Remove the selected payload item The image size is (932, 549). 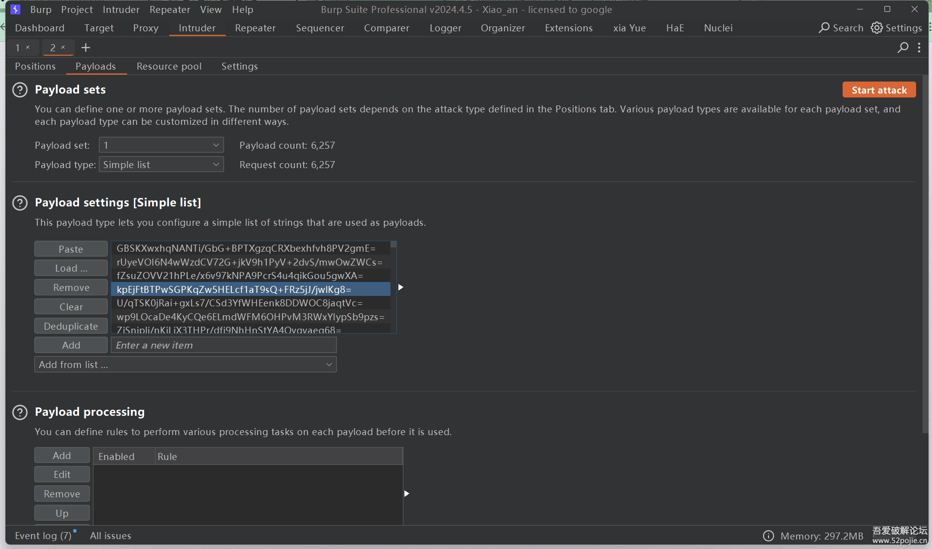[x=71, y=287]
